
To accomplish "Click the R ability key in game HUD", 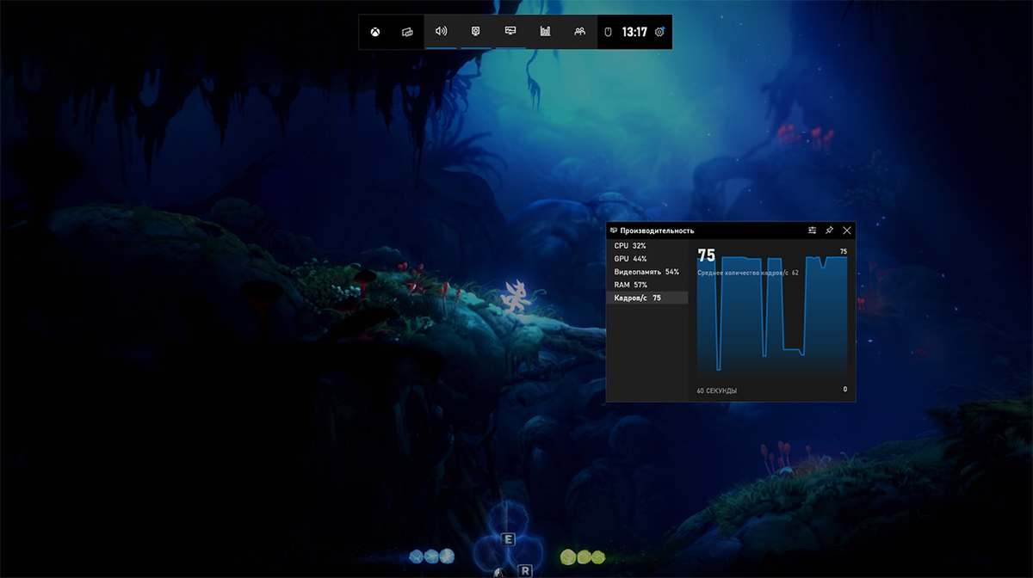I will (x=525, y=570).
